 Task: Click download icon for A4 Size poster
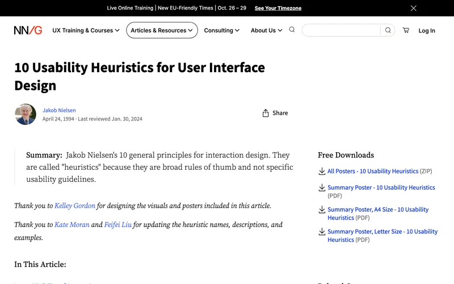point(322,210)
